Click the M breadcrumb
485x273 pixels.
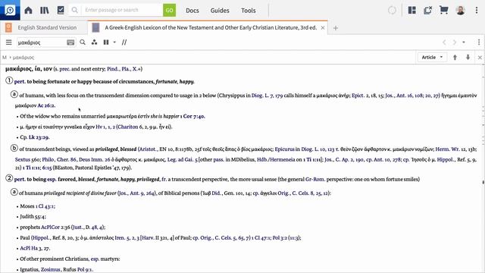(x=5, y=58)
